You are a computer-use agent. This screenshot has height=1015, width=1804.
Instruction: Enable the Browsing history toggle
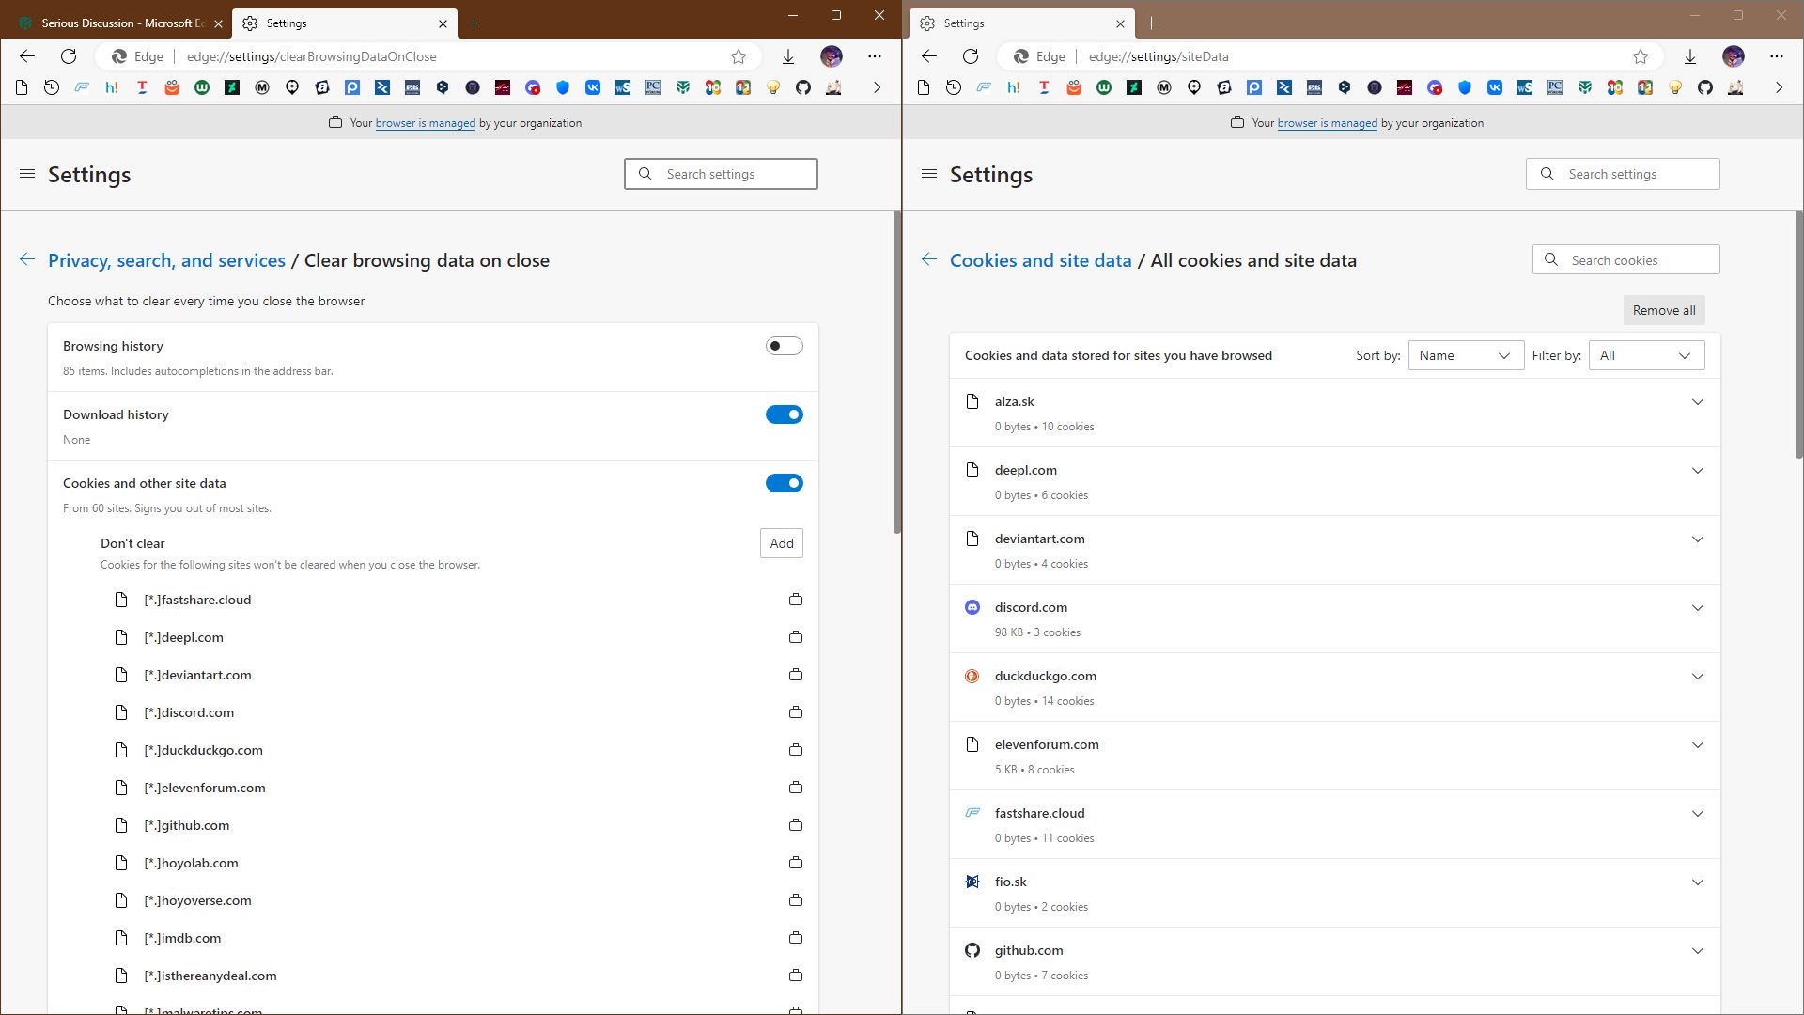point(784,346)
